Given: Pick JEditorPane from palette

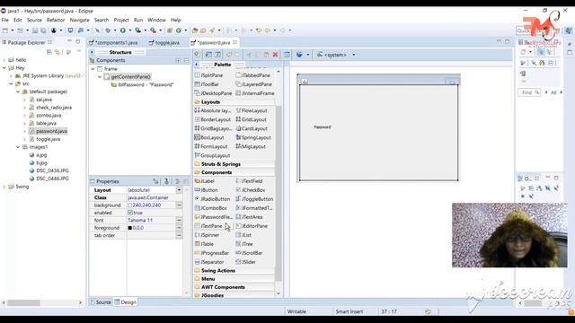Looking at the screenshot, I should pyautogui.click(x=252, y=226).
